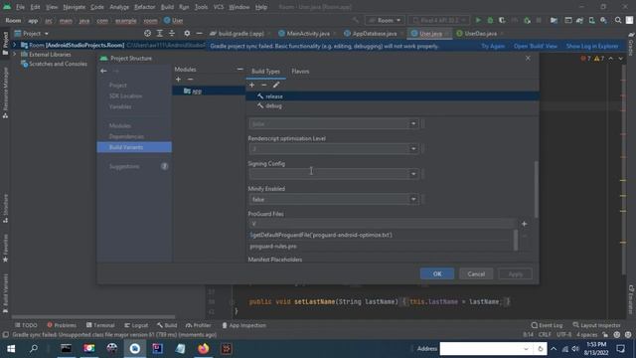Open the AppDatabase.java editor tab
The width and height of the screenshot is (636, 358).
coord(374,33)
